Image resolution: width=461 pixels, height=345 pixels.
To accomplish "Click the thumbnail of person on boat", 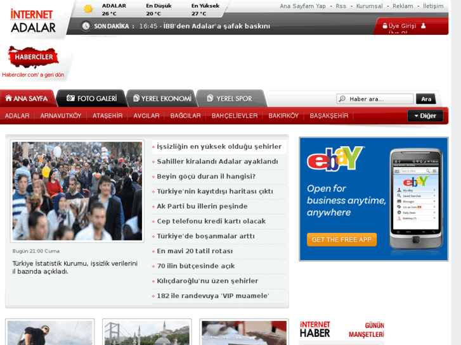I will (x=50, y=333).
